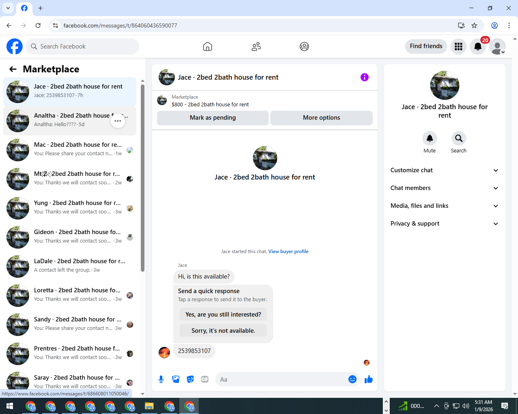Image resolution: width=518 pixels, height=414 pixels.
Task: Bookmark this page with star icon
Action: [474, 25]
